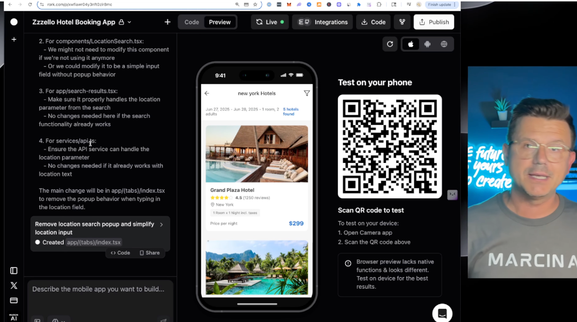577x322 pixels.
Task: Click the Share button under the change card
Action: (x=150, y=253)
